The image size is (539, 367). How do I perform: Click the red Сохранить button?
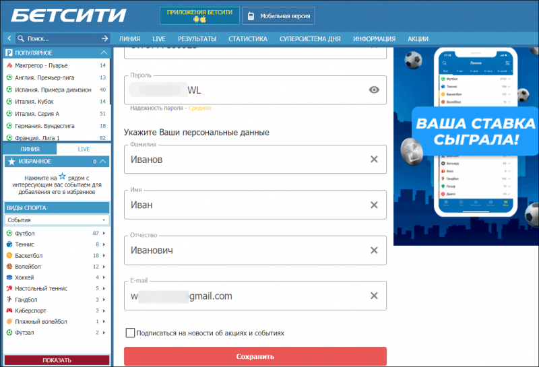tap(255, 356)
